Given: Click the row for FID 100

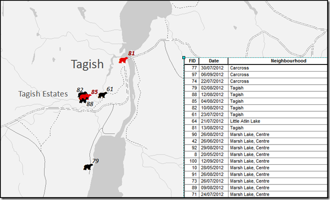Looking at the screenshot, I should pyautogui.click(x=256, y=161).
